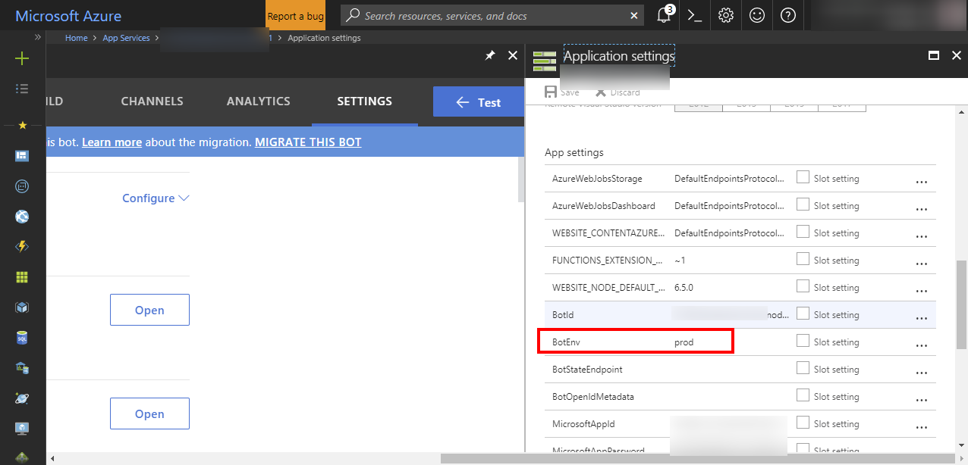Expand the sidebar with the double chevron
The width and height of the screenshot is (968, 465).
tap(36, 36)
